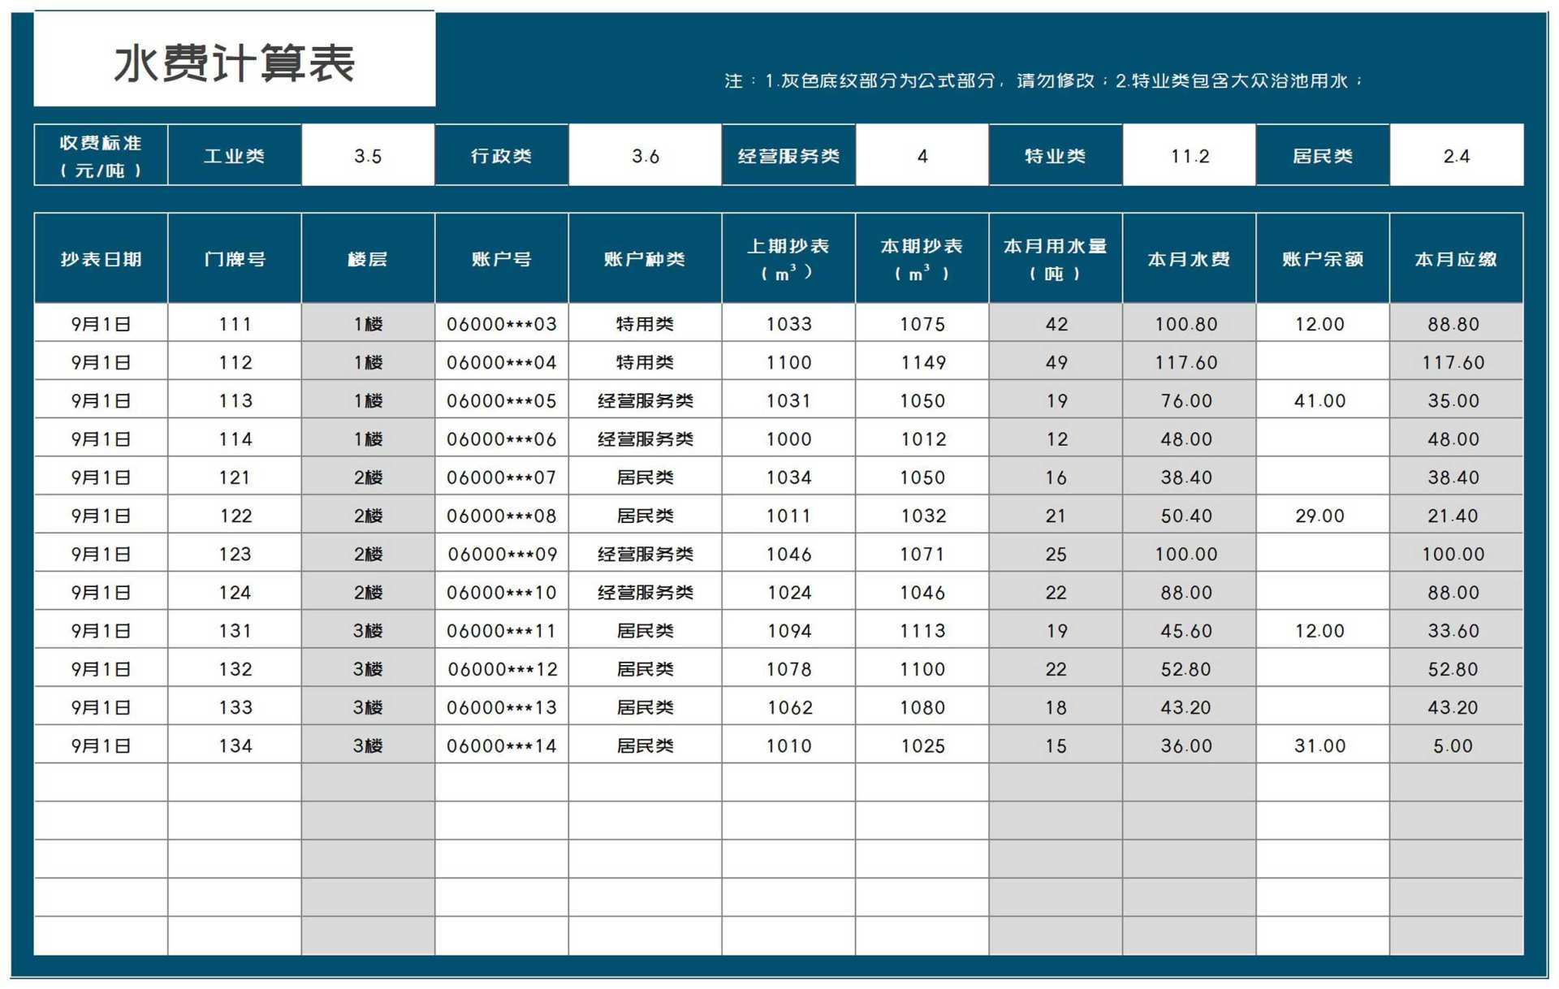Click the 账户种类 column header
Image resolution: width=1559 pixels, height=989 pixels.
coord(644,258)
